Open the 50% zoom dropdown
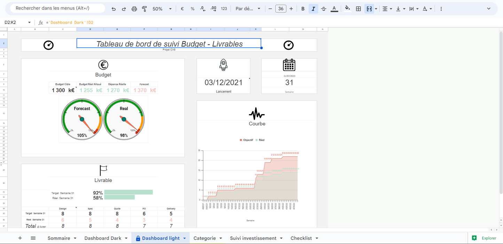 [x=162, y=9]
